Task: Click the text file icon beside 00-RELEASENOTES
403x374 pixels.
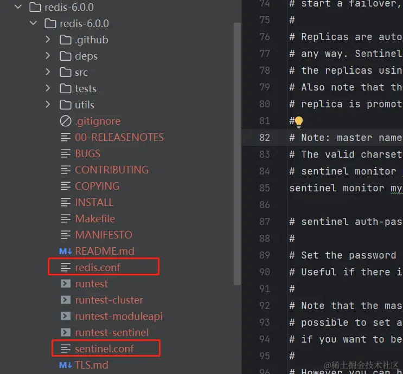Action: (x=65, y=137)
